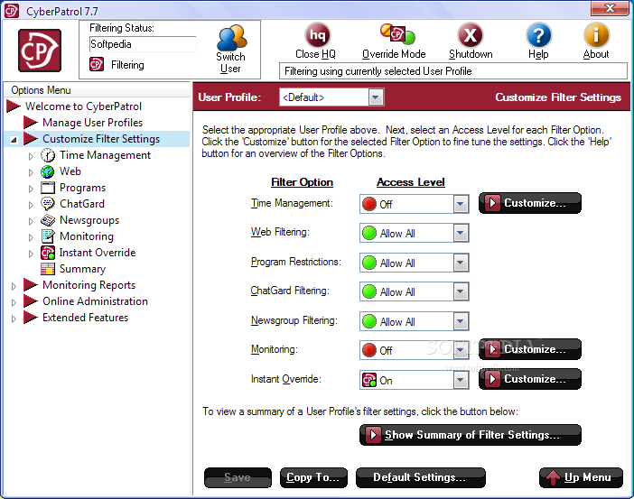
Task: Click the greyed-out Save button
Action: coord(238,477)
